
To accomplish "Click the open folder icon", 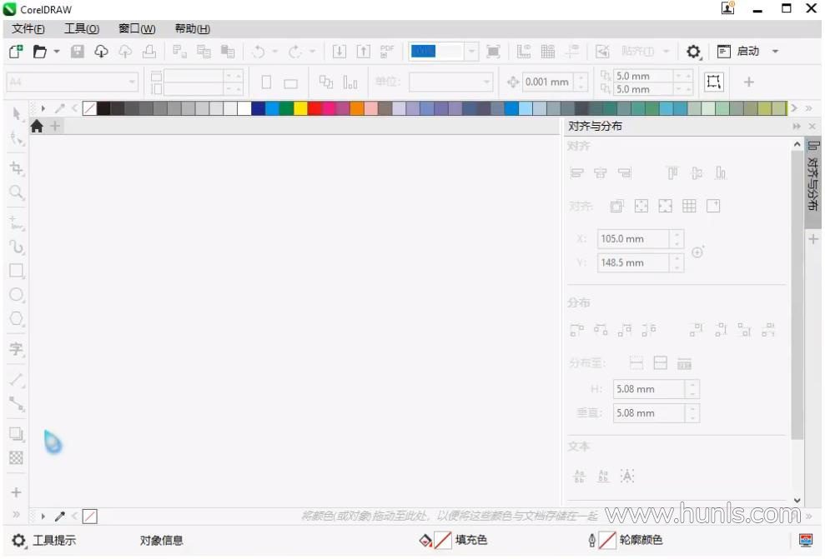I will tap(39, 52).
